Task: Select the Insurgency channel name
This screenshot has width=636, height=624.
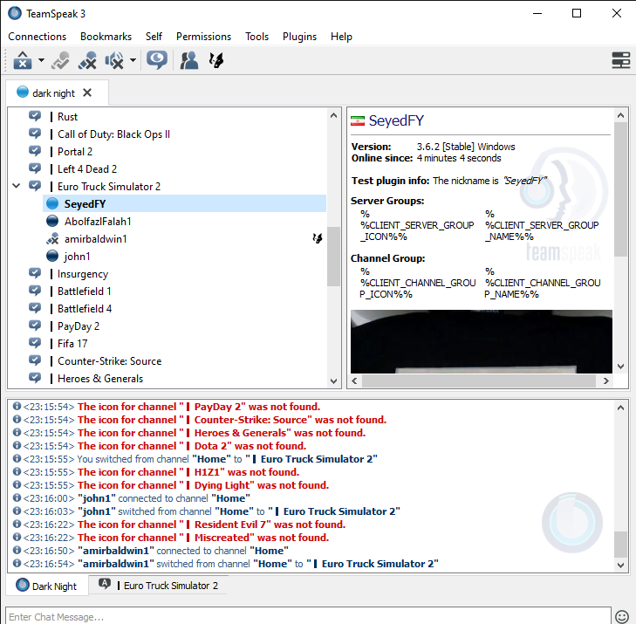Action: click(x=83, y=274)
